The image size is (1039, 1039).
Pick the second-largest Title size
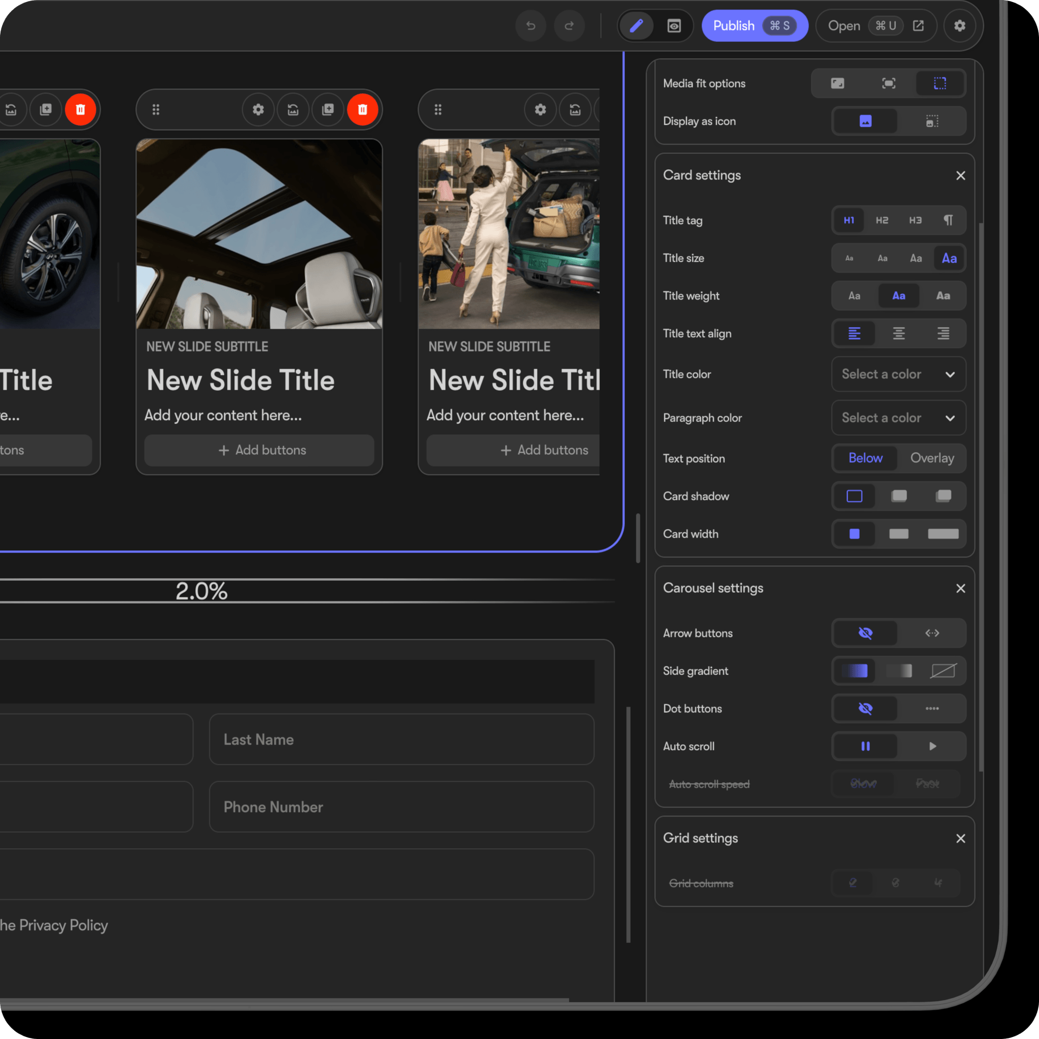(916, 258)
